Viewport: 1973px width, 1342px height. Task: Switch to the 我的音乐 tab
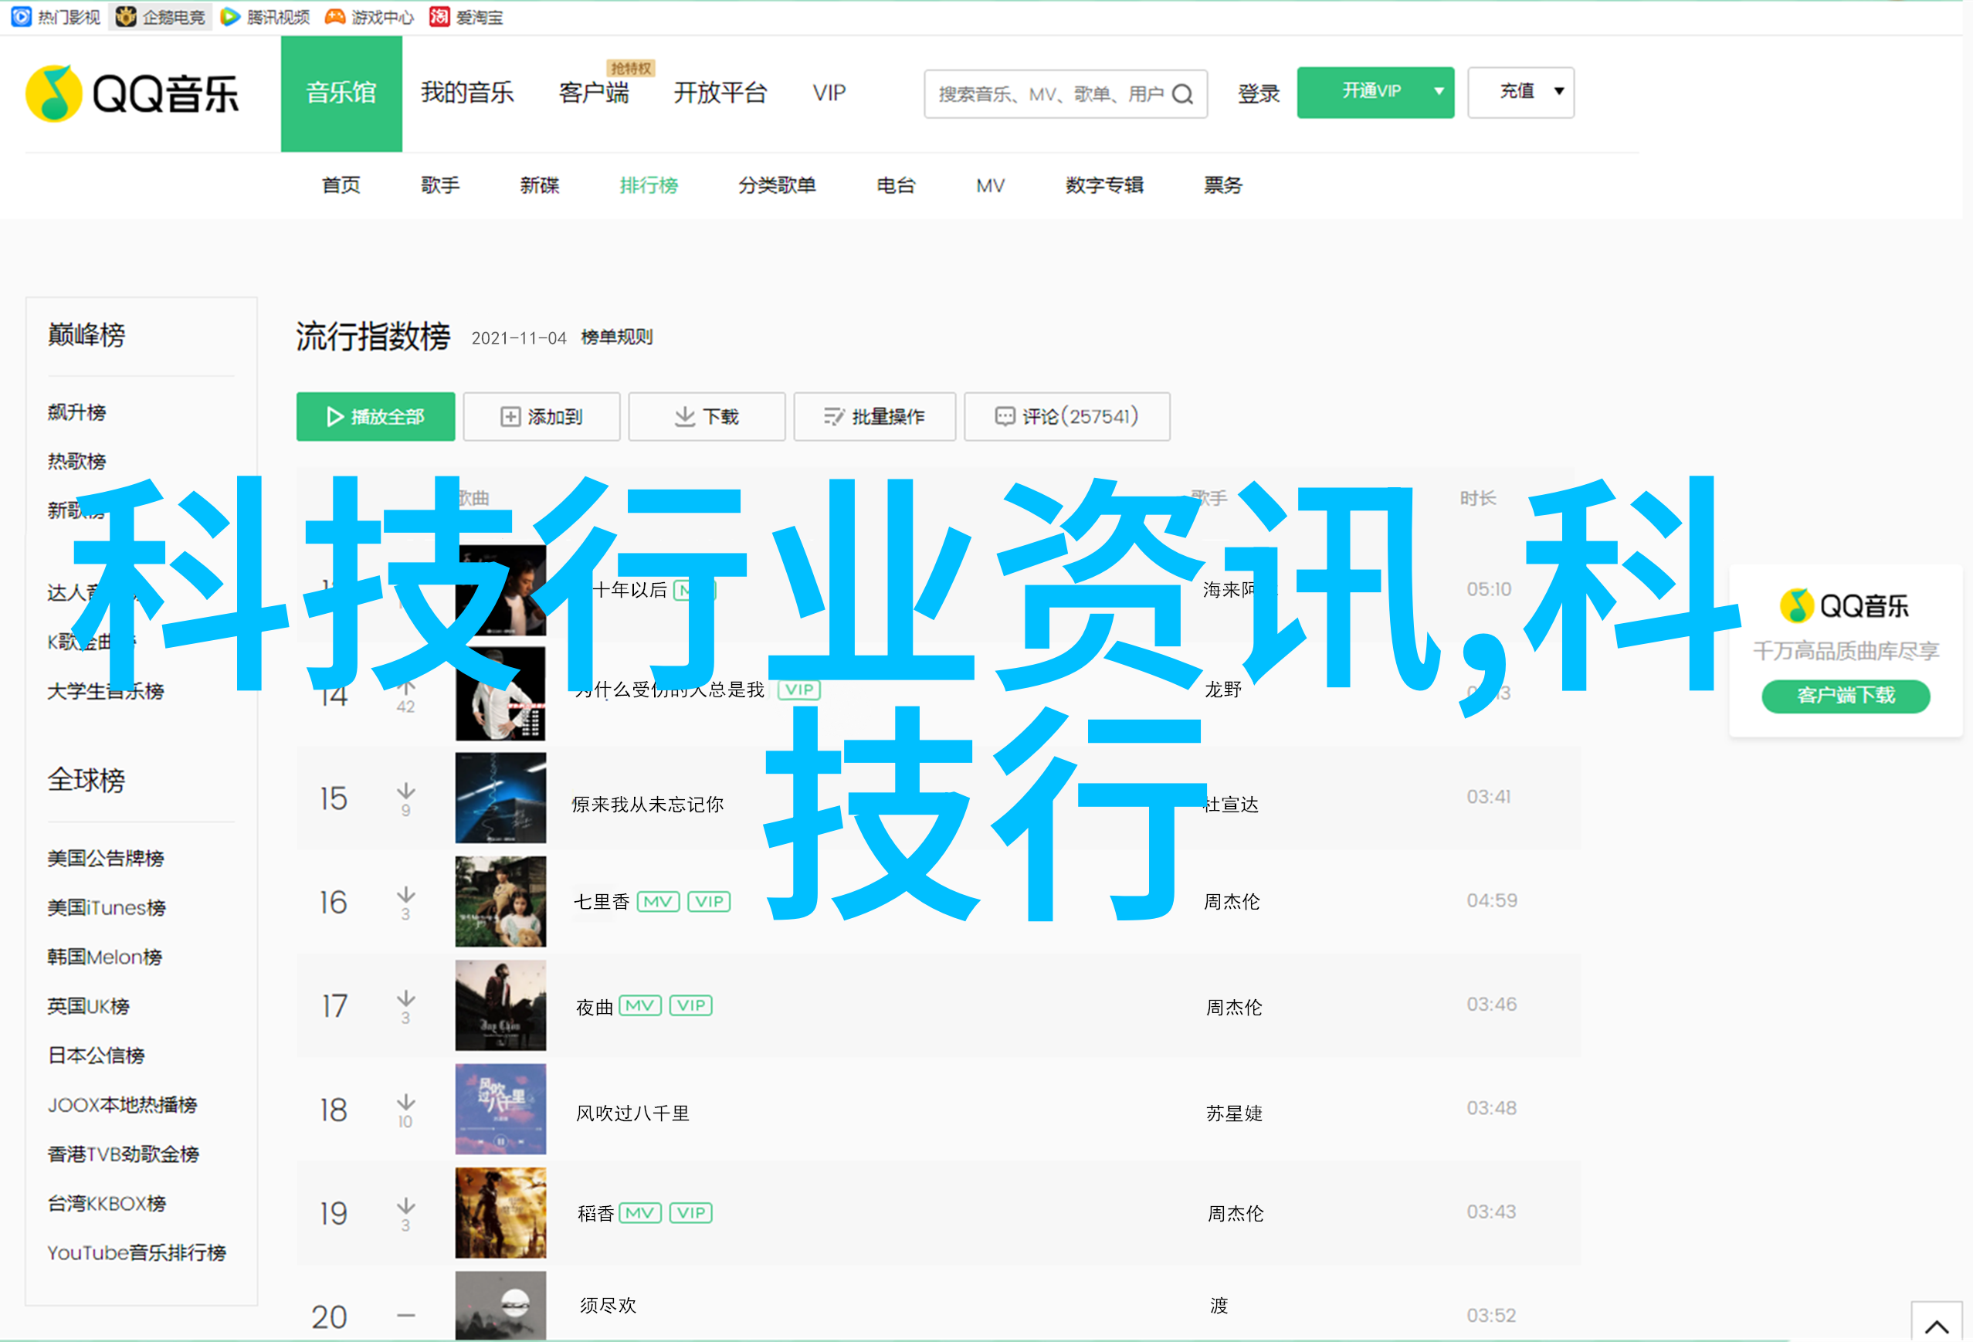tap(467, 93)
